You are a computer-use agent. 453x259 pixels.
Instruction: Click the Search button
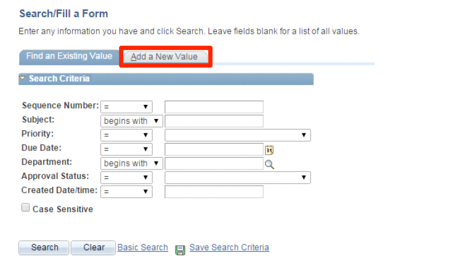click(x=44, y=248)
